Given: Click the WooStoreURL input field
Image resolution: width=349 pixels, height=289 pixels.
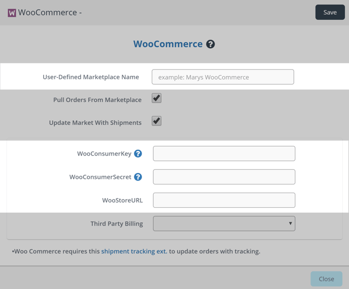Looking at the screenshot, I should click(224, 200).
